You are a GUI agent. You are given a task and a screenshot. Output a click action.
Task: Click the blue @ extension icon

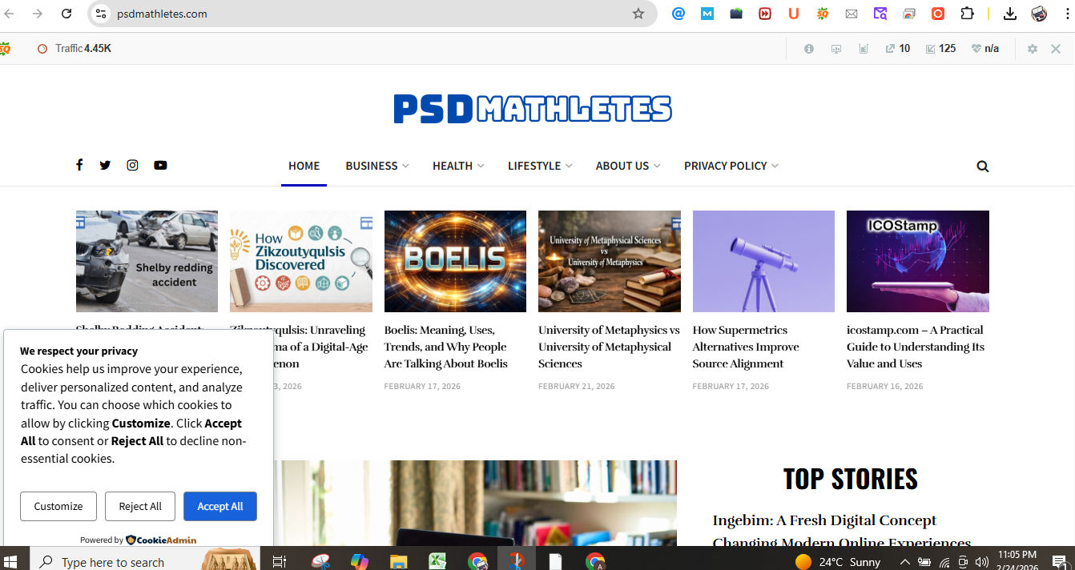click(x=678, y=14)
